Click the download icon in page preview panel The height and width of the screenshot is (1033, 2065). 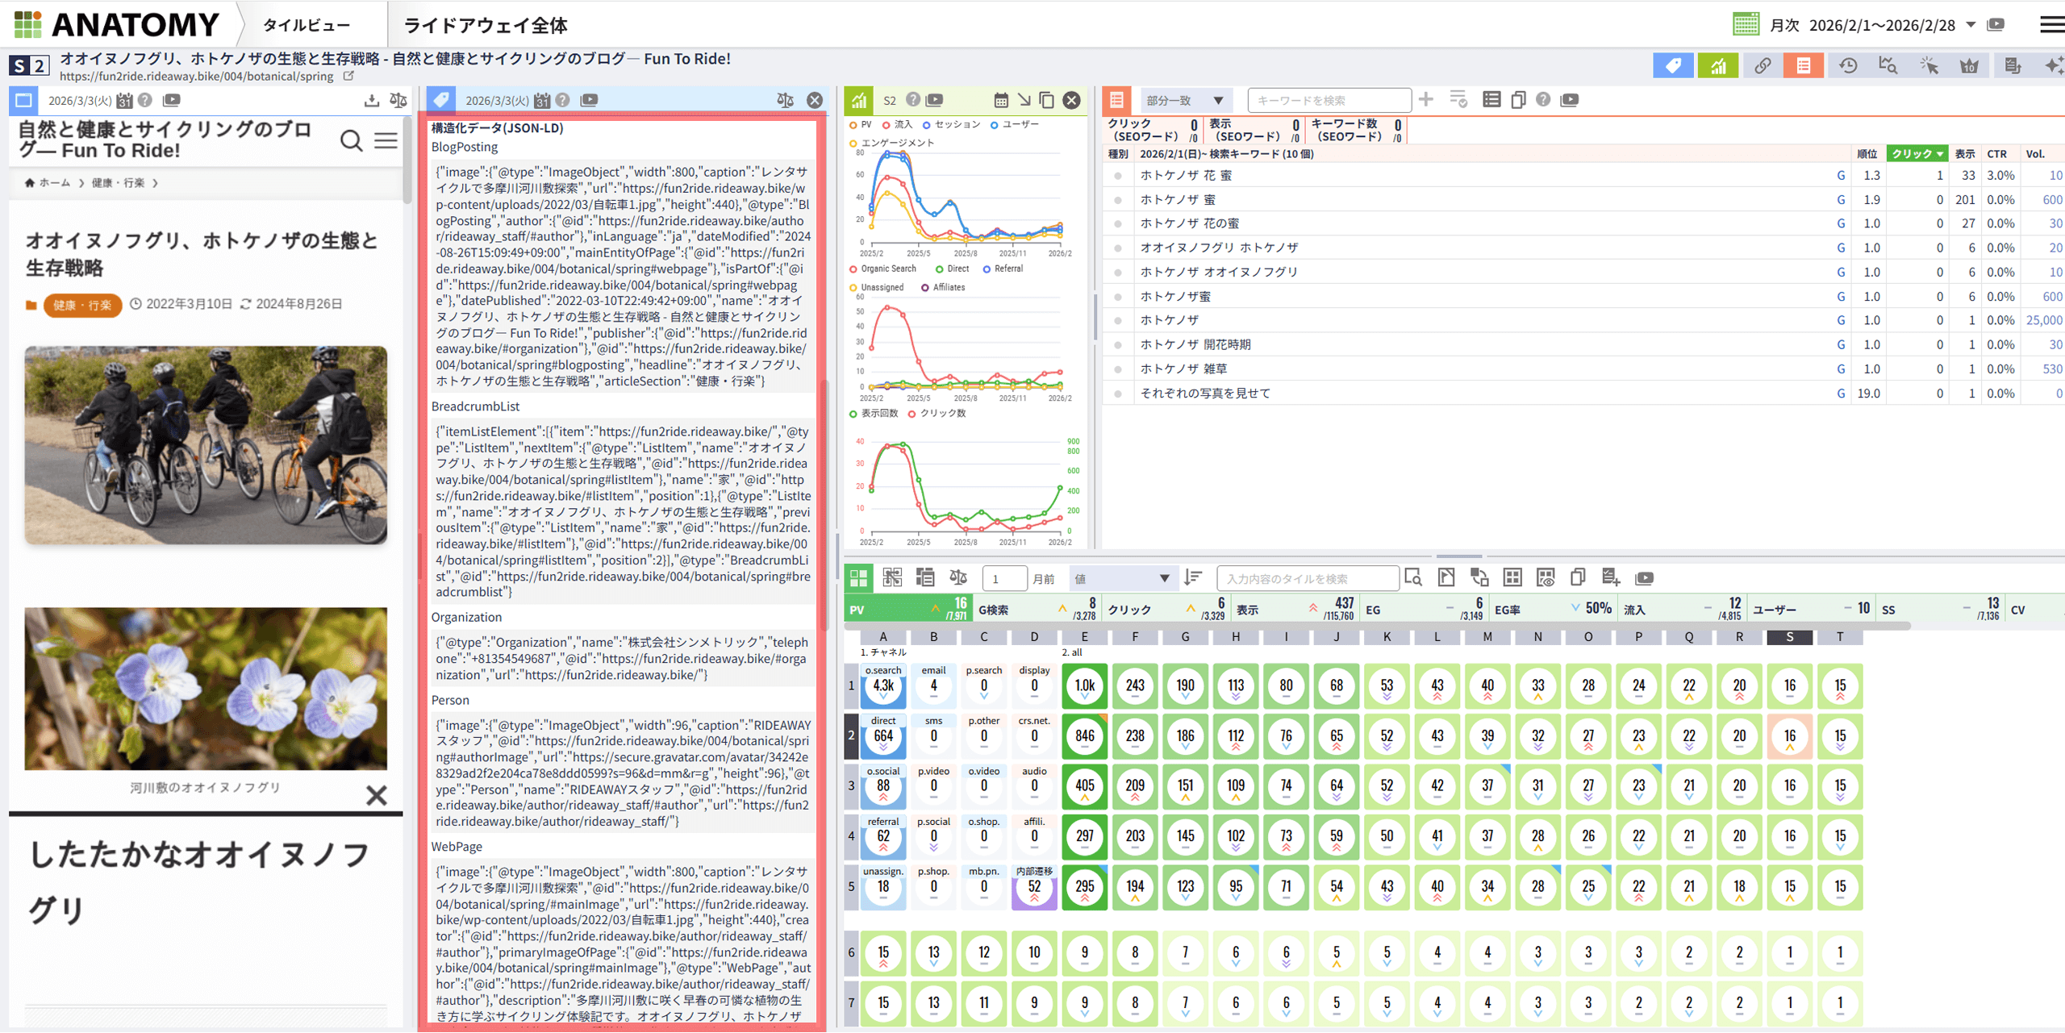coord(371,100)
